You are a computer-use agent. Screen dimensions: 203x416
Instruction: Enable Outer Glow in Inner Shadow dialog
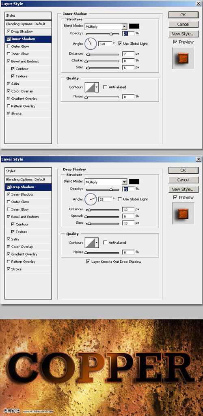pos(9,46)
